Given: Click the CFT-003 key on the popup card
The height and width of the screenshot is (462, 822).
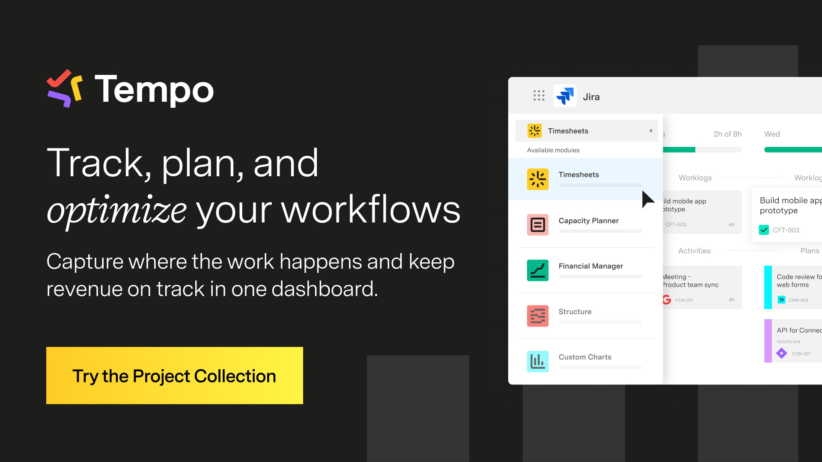Looking at the screenshot, I should pyautogui.click(x=786, y=230).
